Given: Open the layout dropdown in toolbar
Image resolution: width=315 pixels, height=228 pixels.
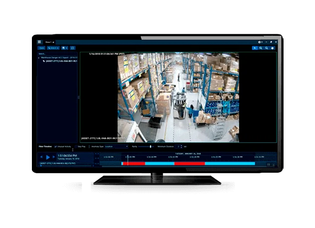Looking at the screenshot, I should (x=64, y=48).
